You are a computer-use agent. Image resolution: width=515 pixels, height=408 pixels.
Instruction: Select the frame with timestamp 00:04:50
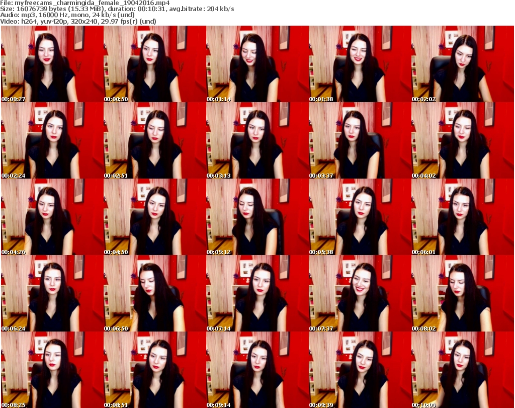tap(155, 217)
